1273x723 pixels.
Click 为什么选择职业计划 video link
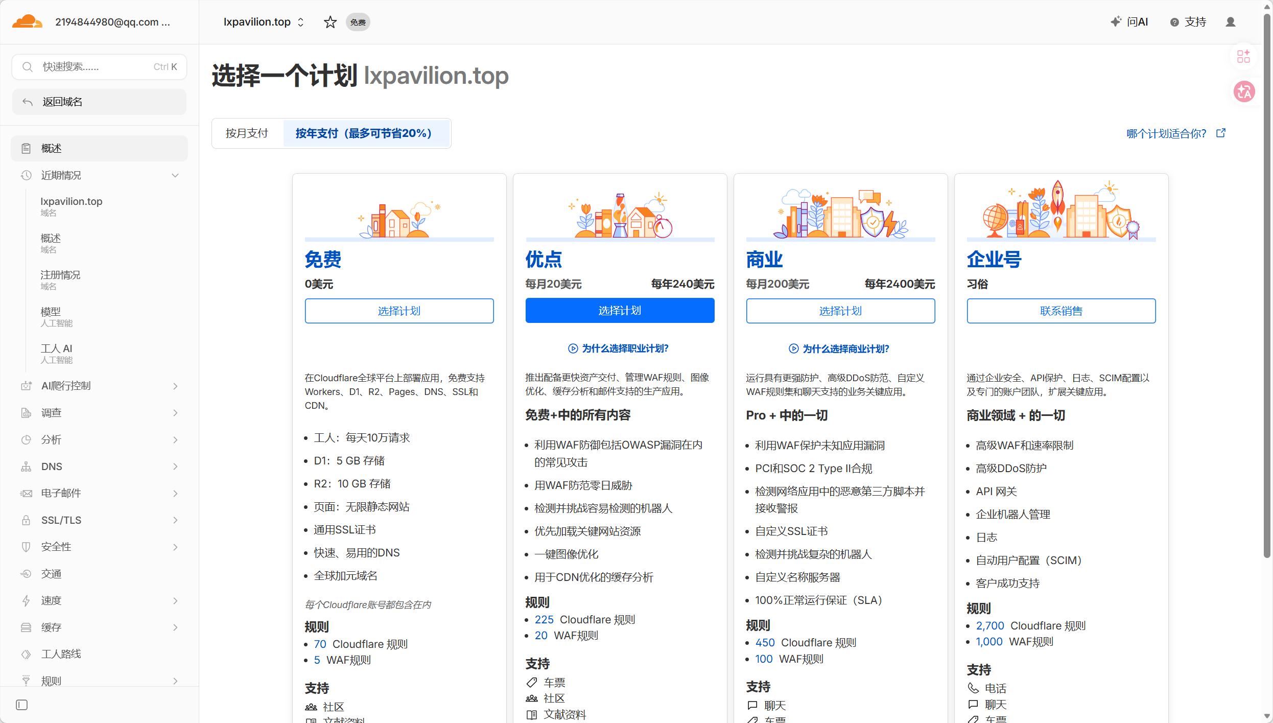(x=618, y=348)
